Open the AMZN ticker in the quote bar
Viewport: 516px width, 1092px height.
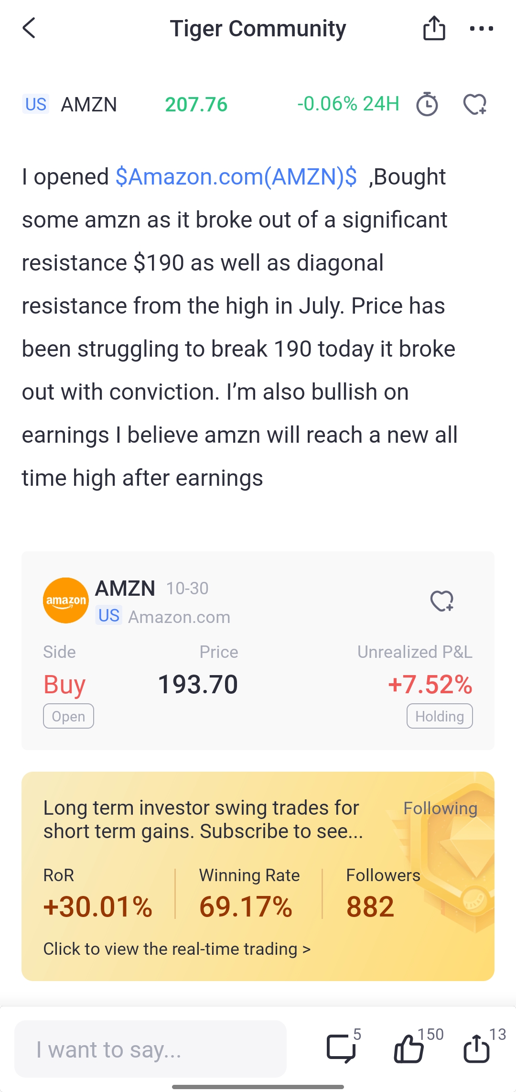pyautogui.click(x=89, y=105)
